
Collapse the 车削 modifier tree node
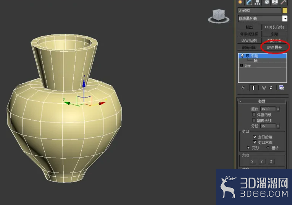[247, 55]
